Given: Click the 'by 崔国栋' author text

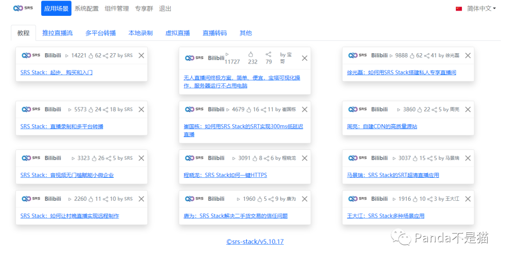Looking at the screenshot, I should point(285,110).
